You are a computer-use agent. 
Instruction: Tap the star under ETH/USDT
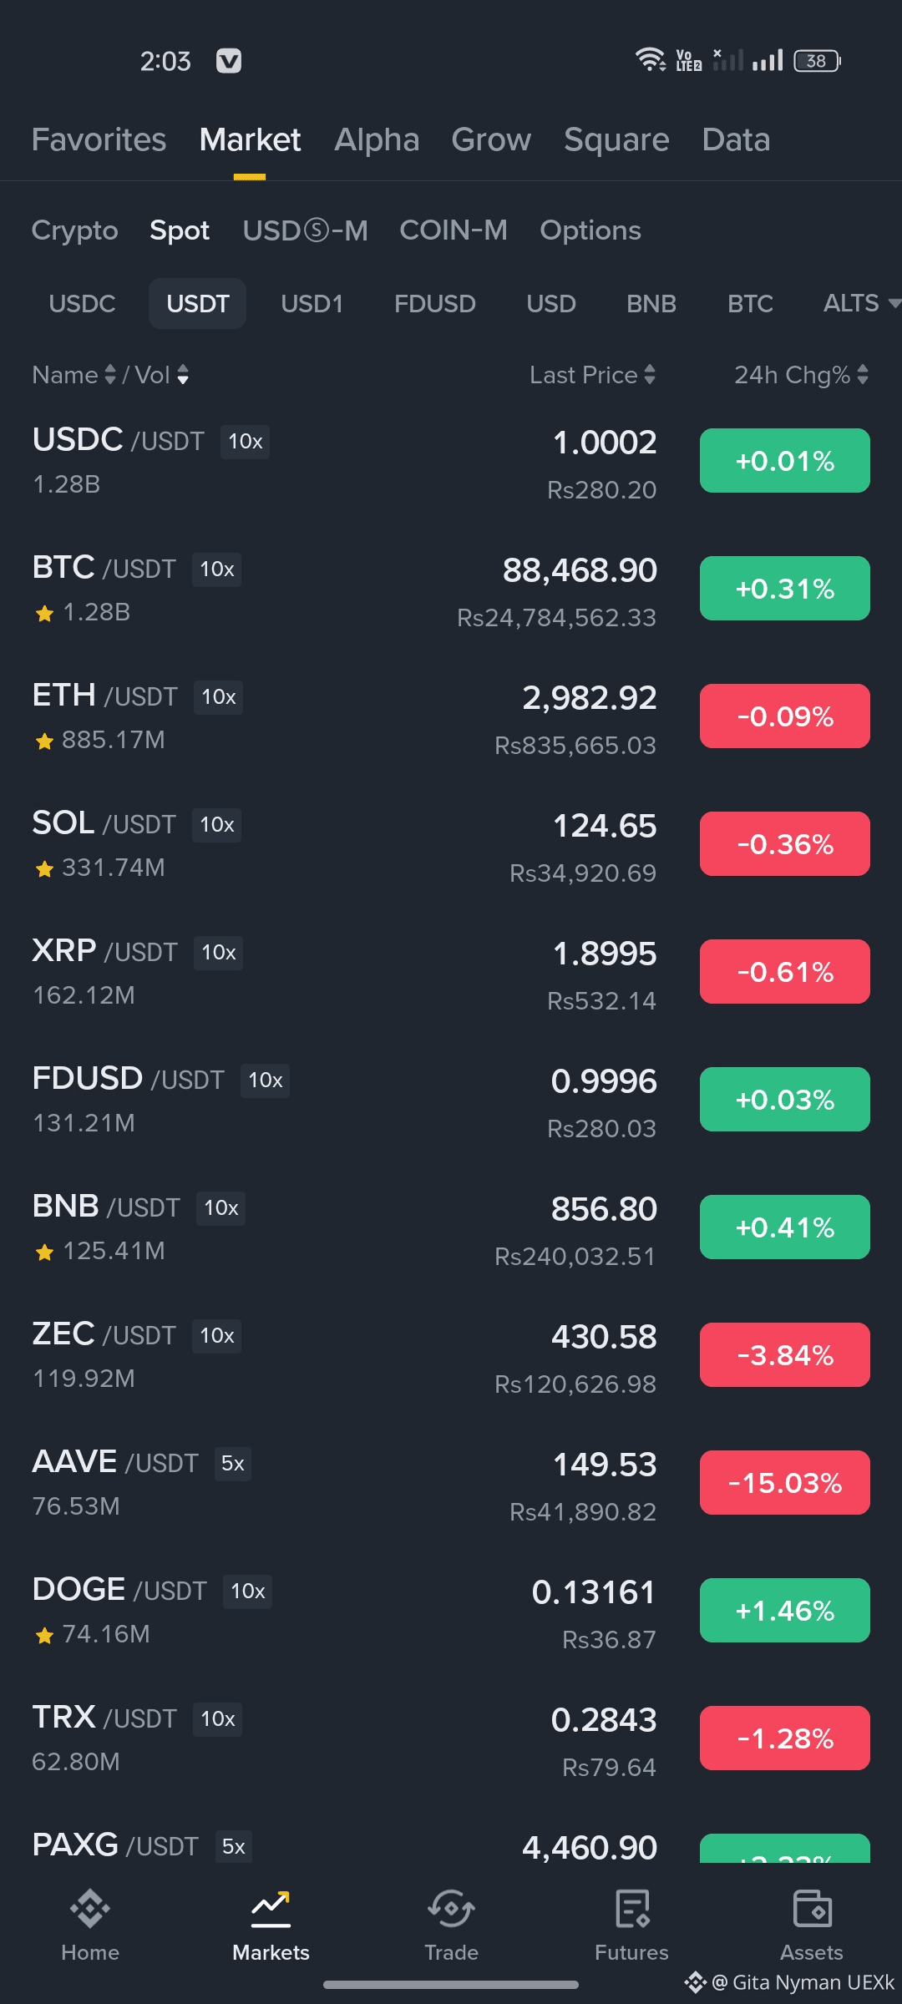(45, 741)
